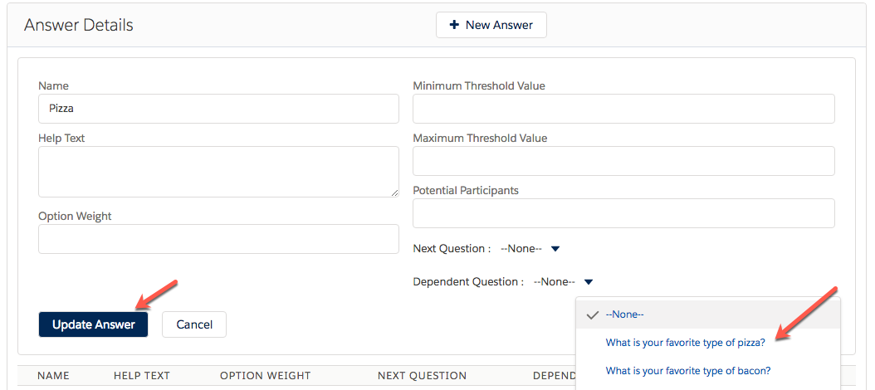This screenshot has height=390, width=875.
Task: Click the HELP TEXT column header
Action: (x=142, y=376)
